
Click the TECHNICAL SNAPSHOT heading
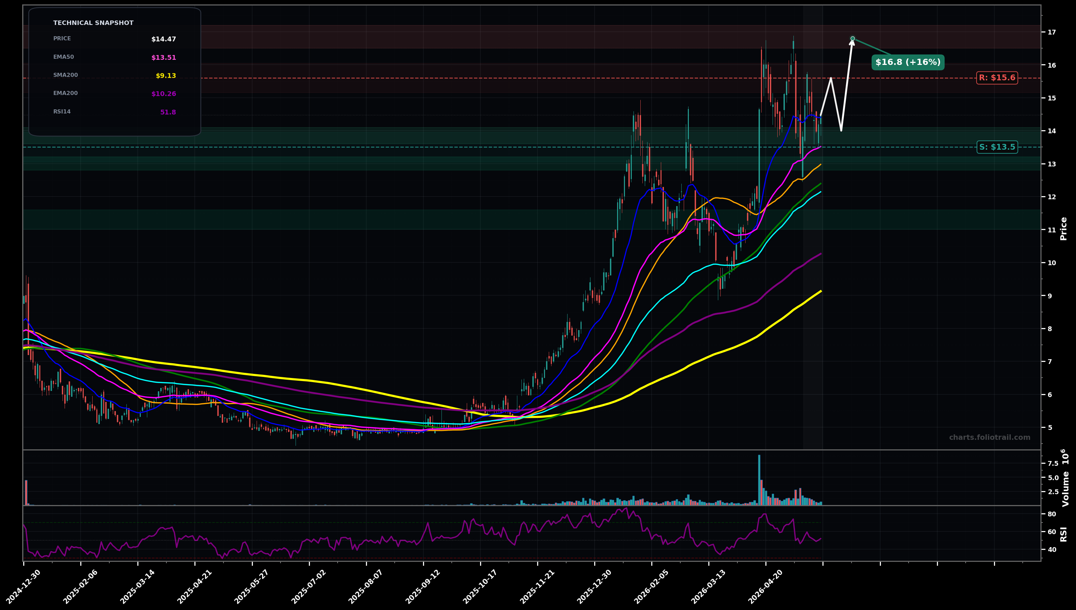93,23
